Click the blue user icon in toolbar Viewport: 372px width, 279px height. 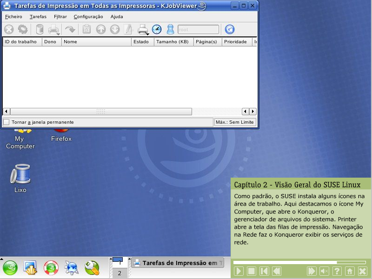click(x=170, y=29)
